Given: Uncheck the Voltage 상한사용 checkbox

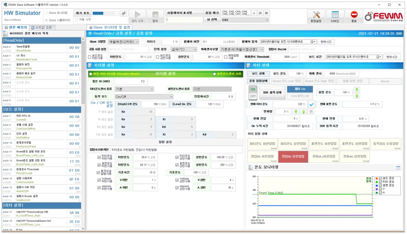Looking at the screenshot, I should 177,180.
